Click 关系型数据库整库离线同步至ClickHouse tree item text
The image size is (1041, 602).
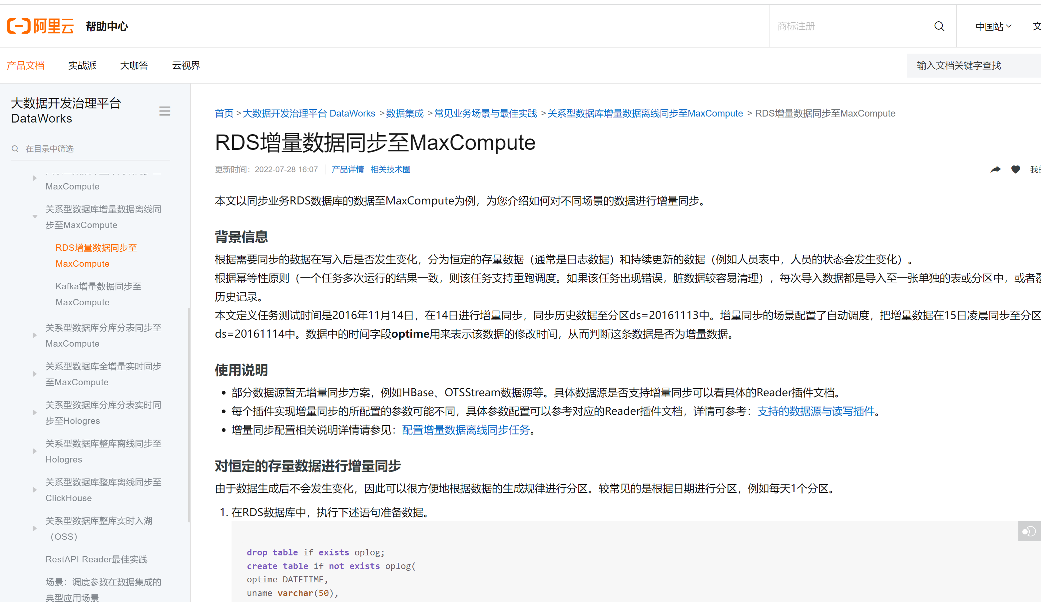point(103,490)
